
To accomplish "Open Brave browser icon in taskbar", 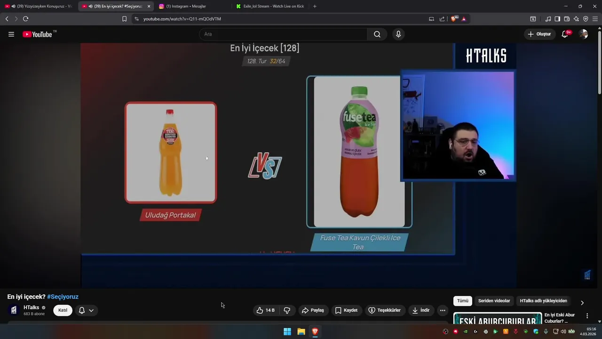I will (x=315, y=331).
